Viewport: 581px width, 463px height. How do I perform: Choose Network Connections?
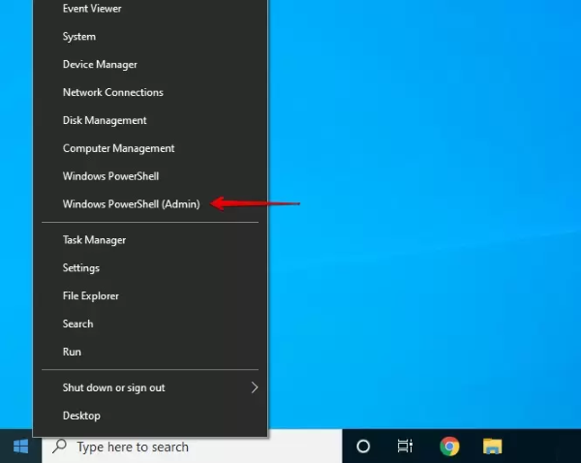[x=150, y=92]
